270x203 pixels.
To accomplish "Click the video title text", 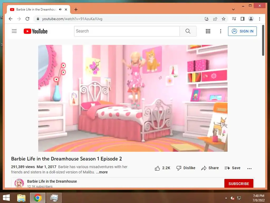I will [x=66, y=159].
